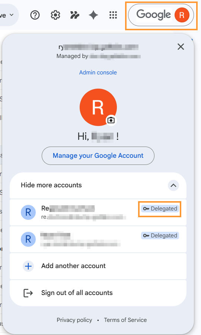
Task: Open Gmail settings gear
Action: pyautogui.click(x=55, y=15)
